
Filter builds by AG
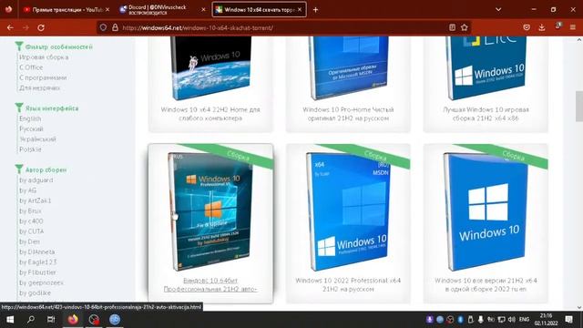(x=28, y=190)
